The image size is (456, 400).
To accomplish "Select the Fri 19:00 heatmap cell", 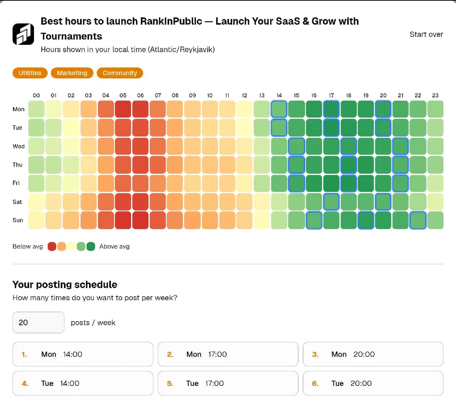I will pyautogui.click(x=366, y=183).
